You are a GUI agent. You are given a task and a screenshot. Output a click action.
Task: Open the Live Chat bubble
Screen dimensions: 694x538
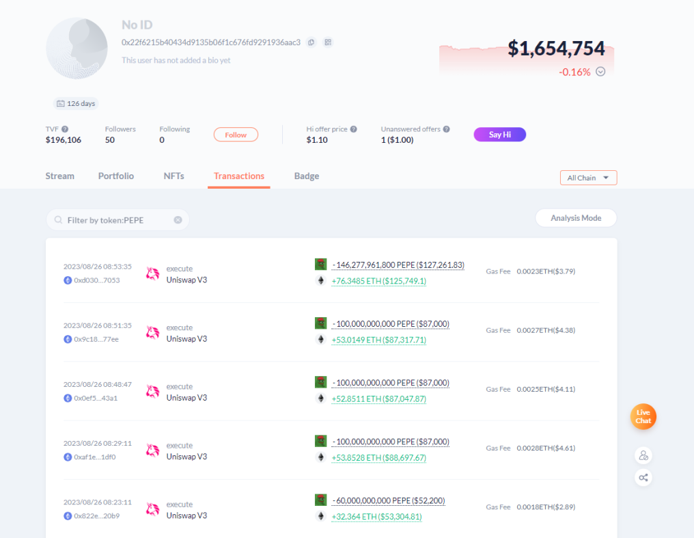pyautogui.click(x=643, y=417)
